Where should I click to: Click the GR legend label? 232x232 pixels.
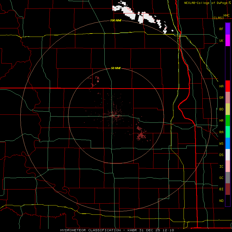pyautogui.click(x=221, y=98)
